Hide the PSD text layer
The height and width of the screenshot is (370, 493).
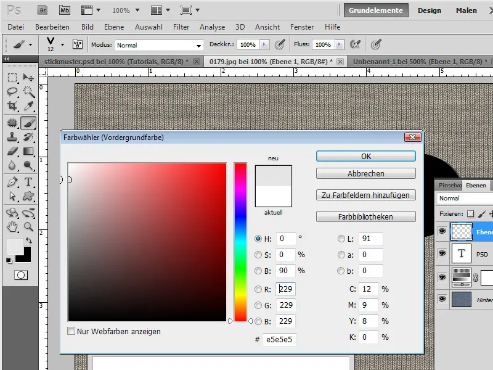click(442, 253)
